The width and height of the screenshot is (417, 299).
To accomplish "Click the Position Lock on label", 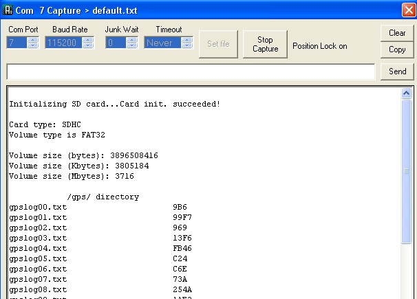I will pyautogui.click(x=320, y=46).
